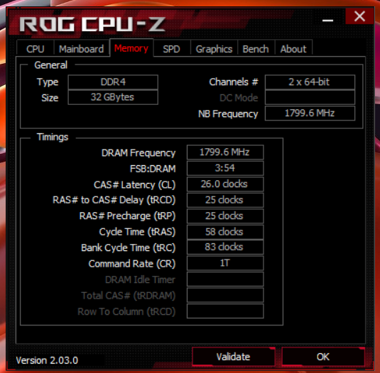
Task: Select the DDR4 Type field
Action: click(113, 82)
